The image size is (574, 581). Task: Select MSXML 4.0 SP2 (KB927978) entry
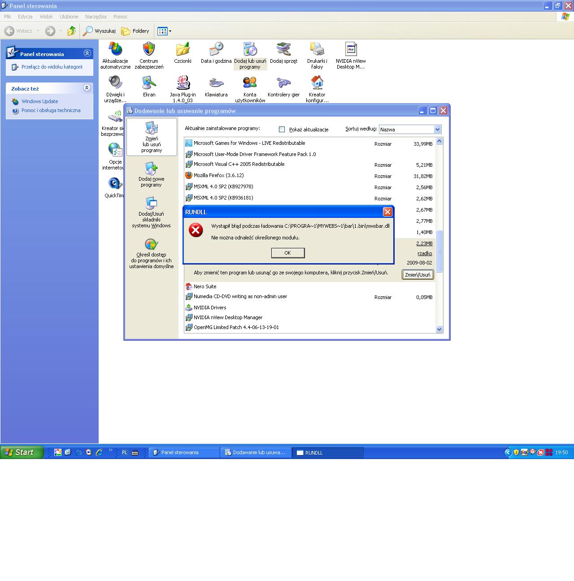309,187
